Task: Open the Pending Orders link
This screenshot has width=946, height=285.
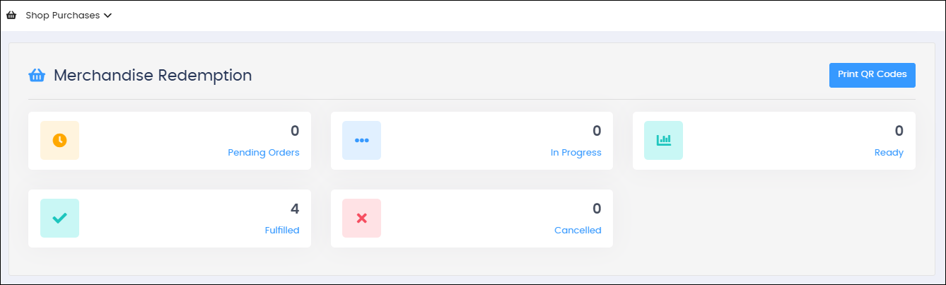Action: click(264, 152)
